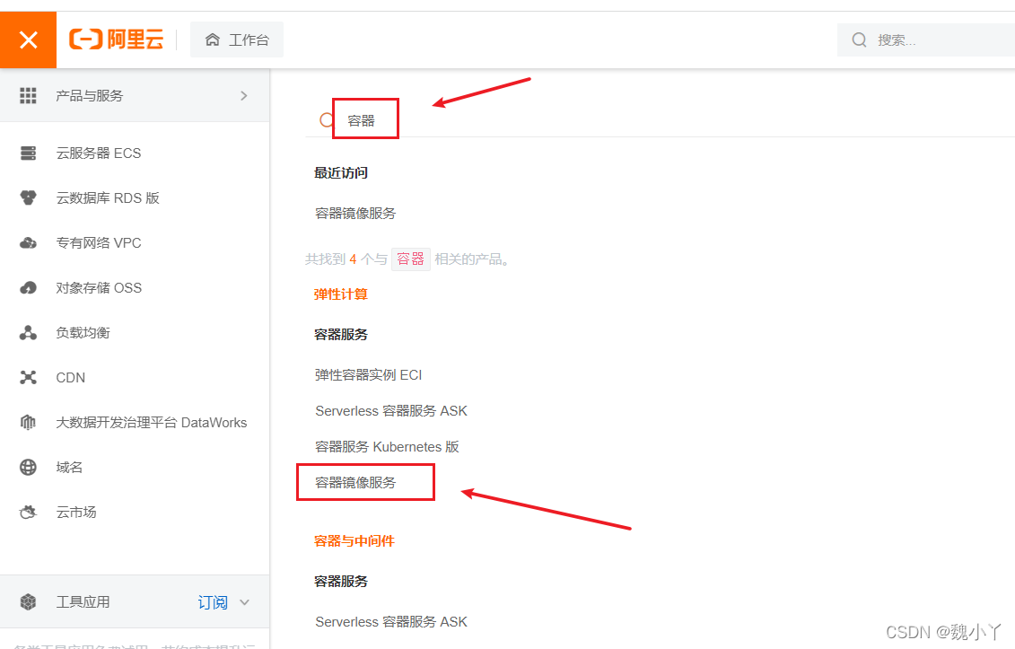Image resolution: width=1015 pixels, height=649 pixels.
Task: Focus the top 搜索 search field
Action: 925,39
